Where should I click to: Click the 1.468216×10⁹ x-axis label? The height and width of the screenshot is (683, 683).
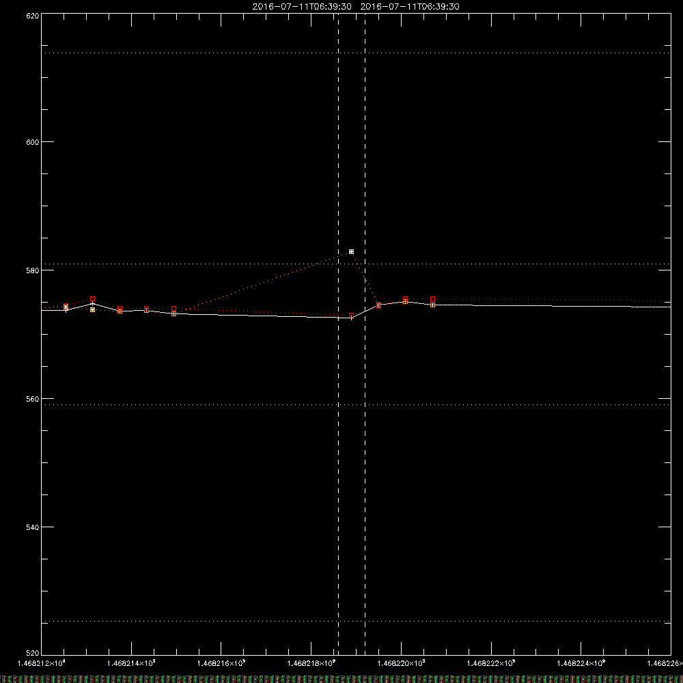coord(221,663)
